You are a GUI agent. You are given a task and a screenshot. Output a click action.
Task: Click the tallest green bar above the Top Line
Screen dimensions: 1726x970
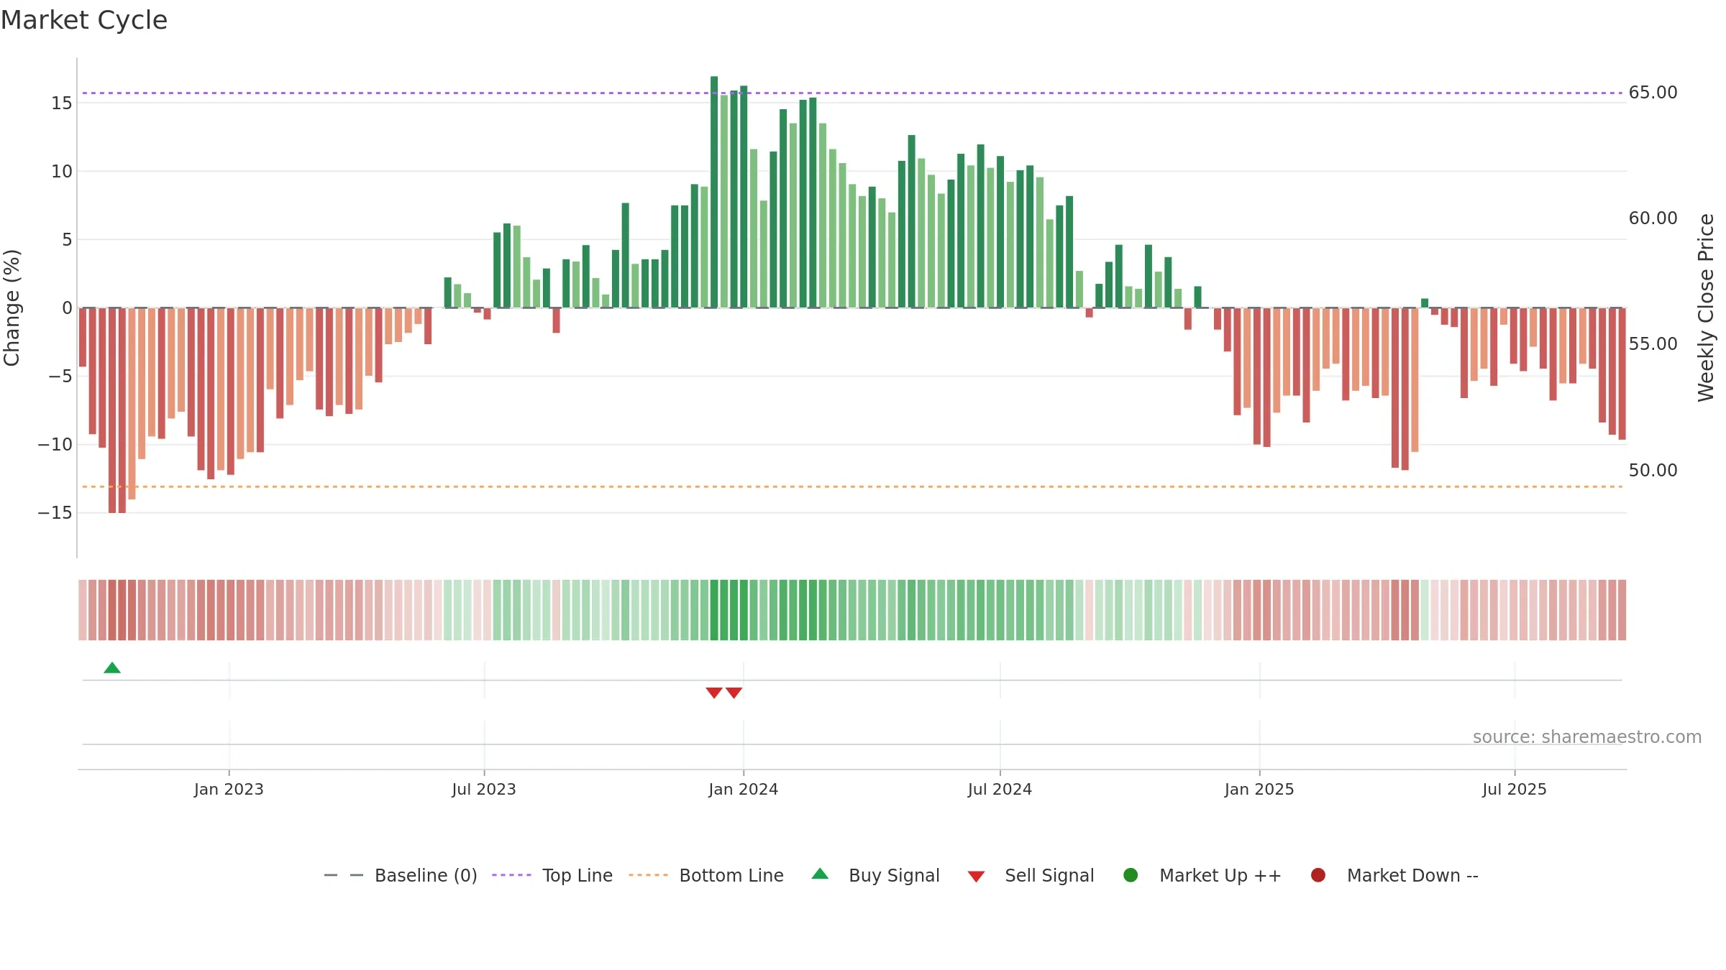coord(714,192)
